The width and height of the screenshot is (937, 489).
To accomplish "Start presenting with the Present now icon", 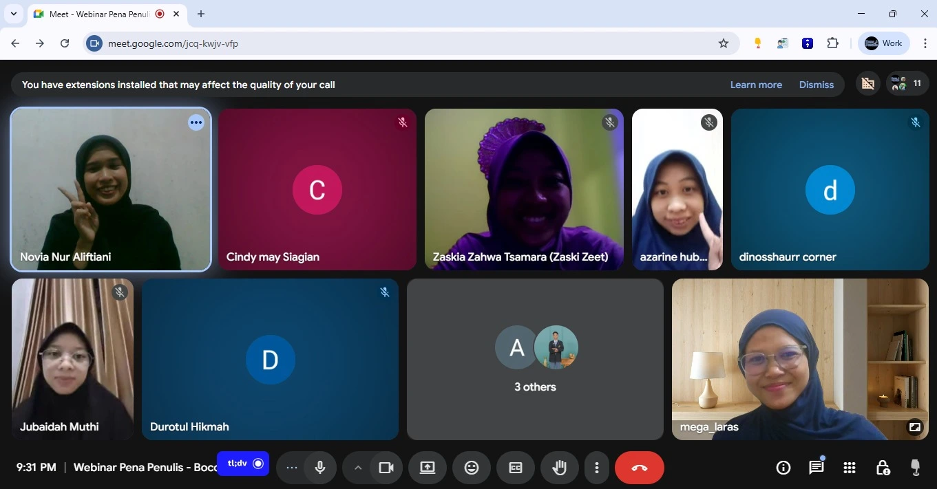I will tap(427, 468).
